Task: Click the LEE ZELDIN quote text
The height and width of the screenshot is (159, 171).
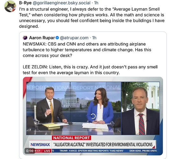Action: pyautogui.click(x=90, y=70)
